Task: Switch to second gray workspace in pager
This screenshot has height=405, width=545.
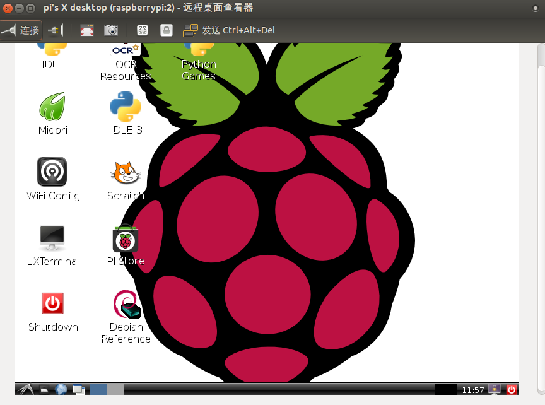Action: tap(115, 389)
